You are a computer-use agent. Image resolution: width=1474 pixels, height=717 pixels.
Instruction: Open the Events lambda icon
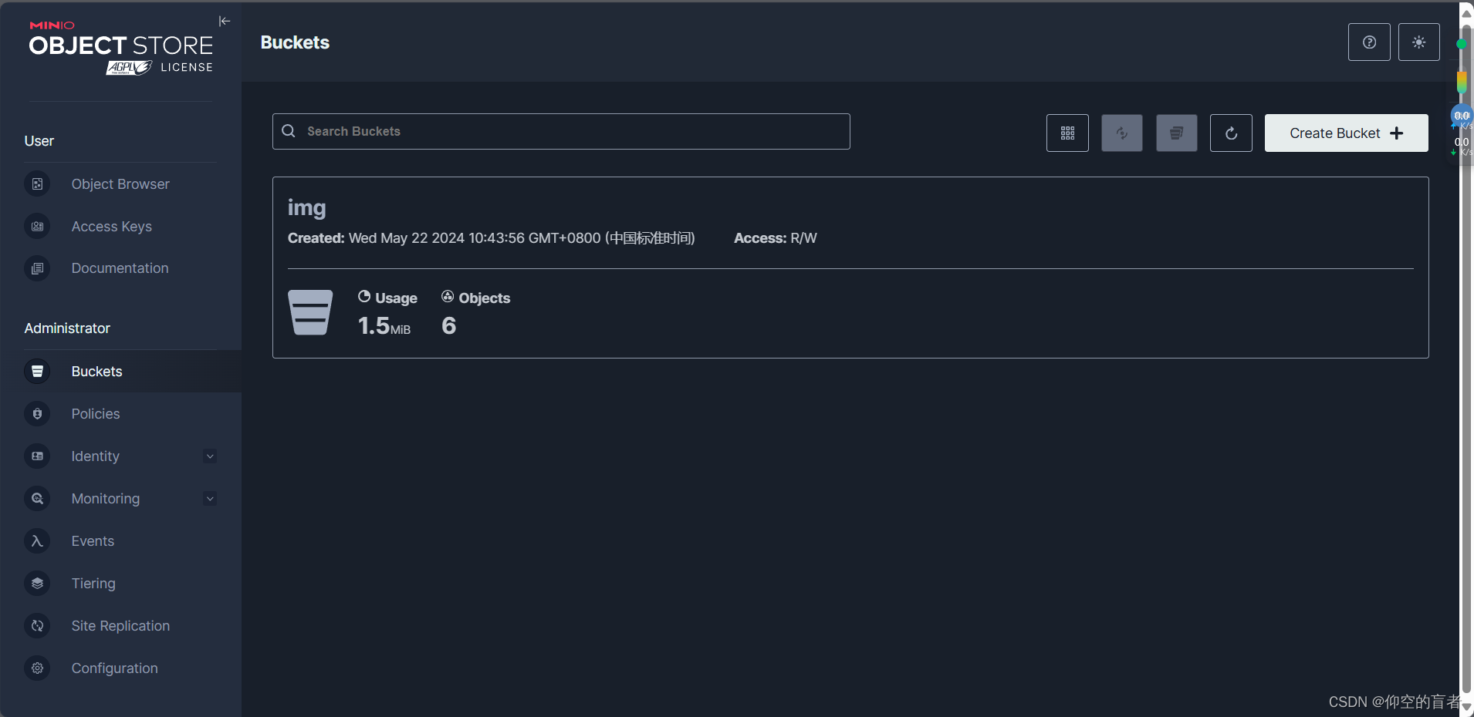[x=37, y=540]
